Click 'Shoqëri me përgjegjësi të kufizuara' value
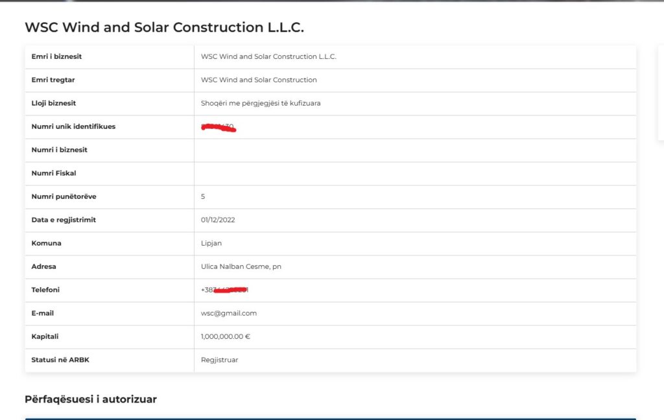 tap(261, 103)
